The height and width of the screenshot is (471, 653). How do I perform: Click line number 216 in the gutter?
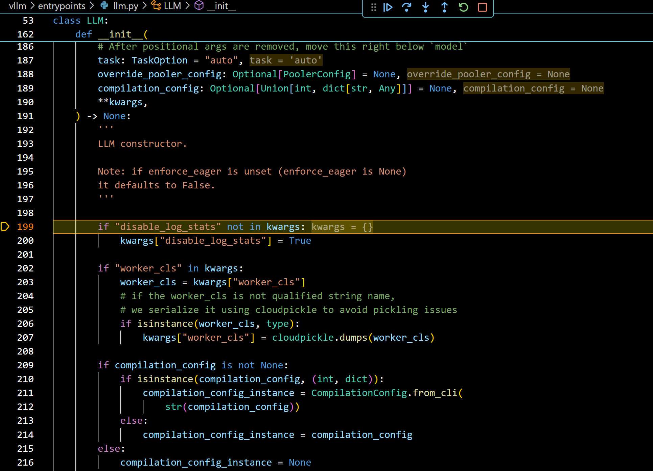tap(25, 463)
